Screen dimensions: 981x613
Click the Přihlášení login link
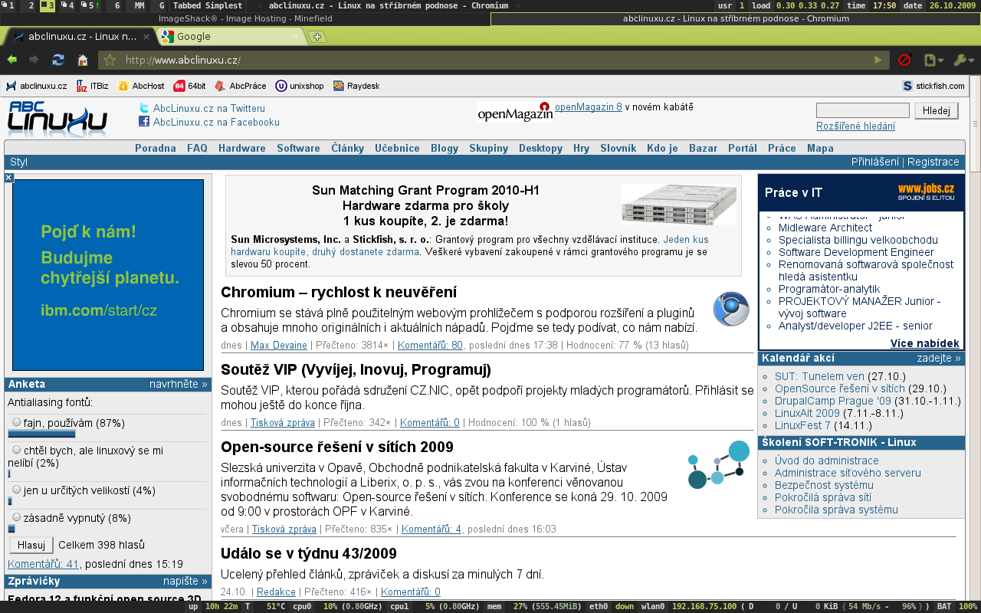875,162
